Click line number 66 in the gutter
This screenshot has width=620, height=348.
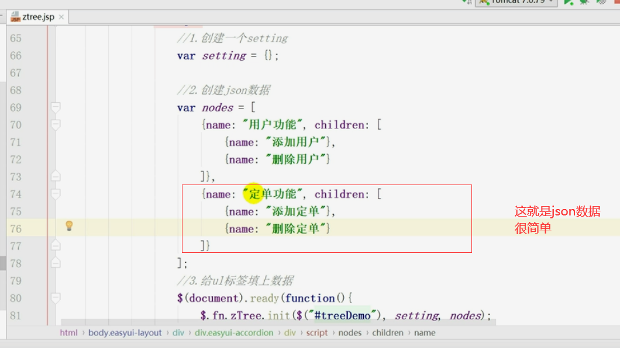(x=16, y=55)
